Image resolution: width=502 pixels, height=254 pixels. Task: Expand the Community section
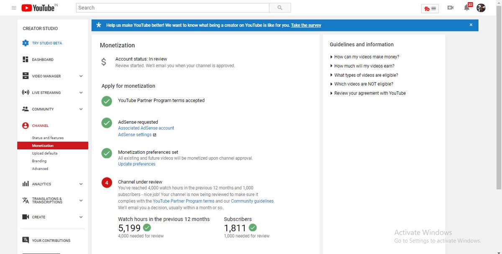click(x=81, y=109)
